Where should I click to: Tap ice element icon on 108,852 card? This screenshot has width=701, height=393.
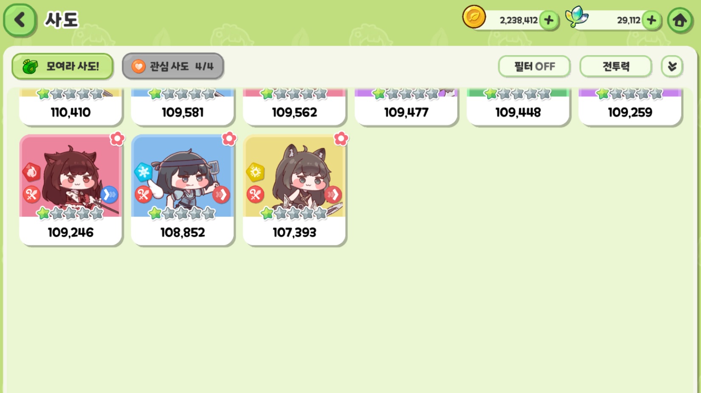(143, 172)
